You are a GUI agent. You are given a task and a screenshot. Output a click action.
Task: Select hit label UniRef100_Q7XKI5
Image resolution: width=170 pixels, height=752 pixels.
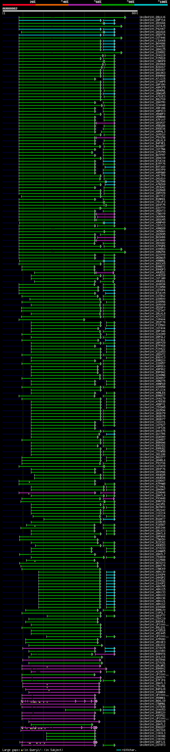tap(152, 648)
